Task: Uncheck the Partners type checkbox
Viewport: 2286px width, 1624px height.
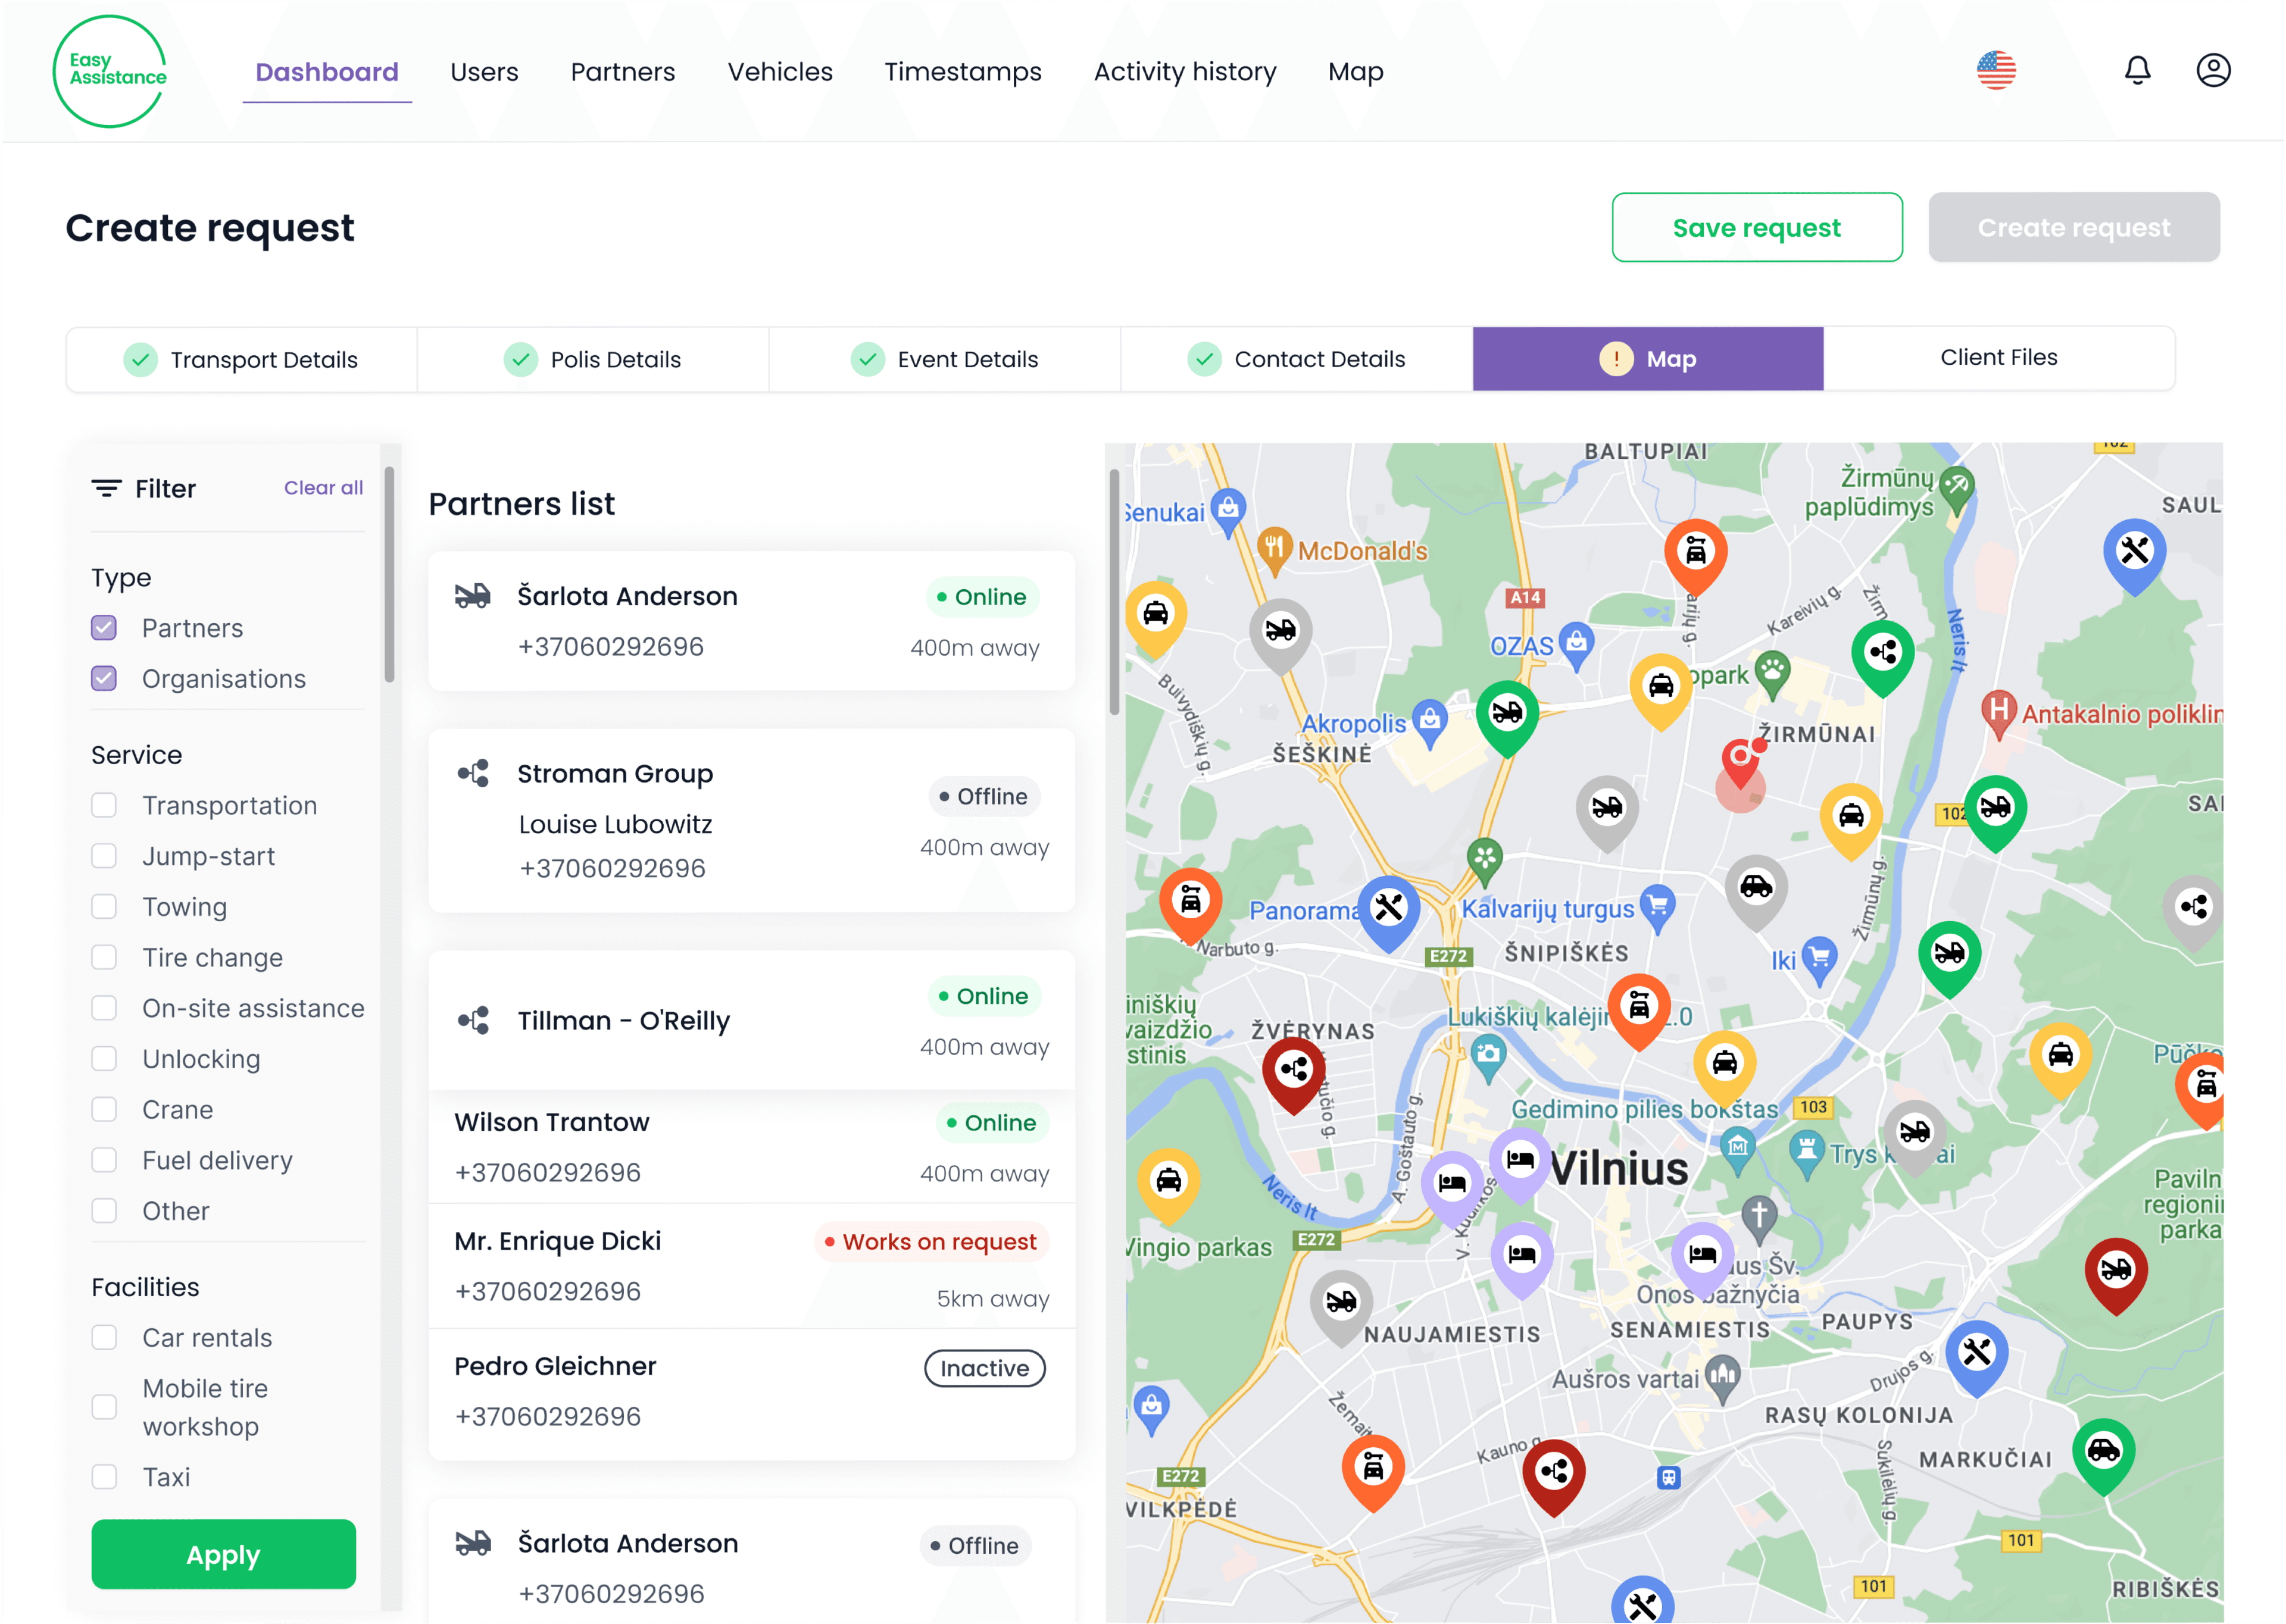Action: click(x=104, y=627)
